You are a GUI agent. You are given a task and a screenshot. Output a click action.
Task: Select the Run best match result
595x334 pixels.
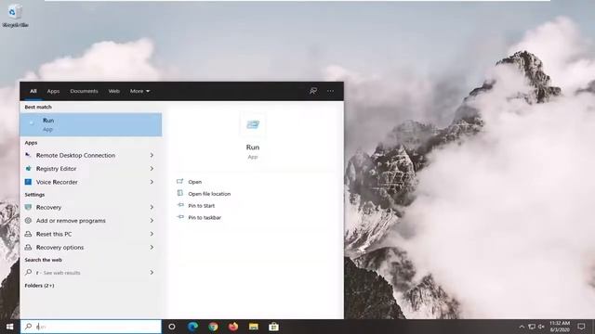[91, 124]
